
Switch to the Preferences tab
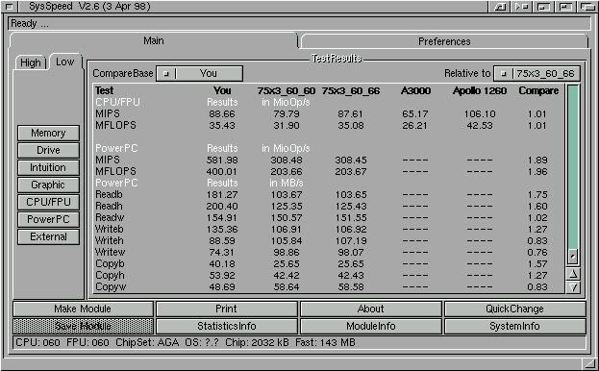444,41
